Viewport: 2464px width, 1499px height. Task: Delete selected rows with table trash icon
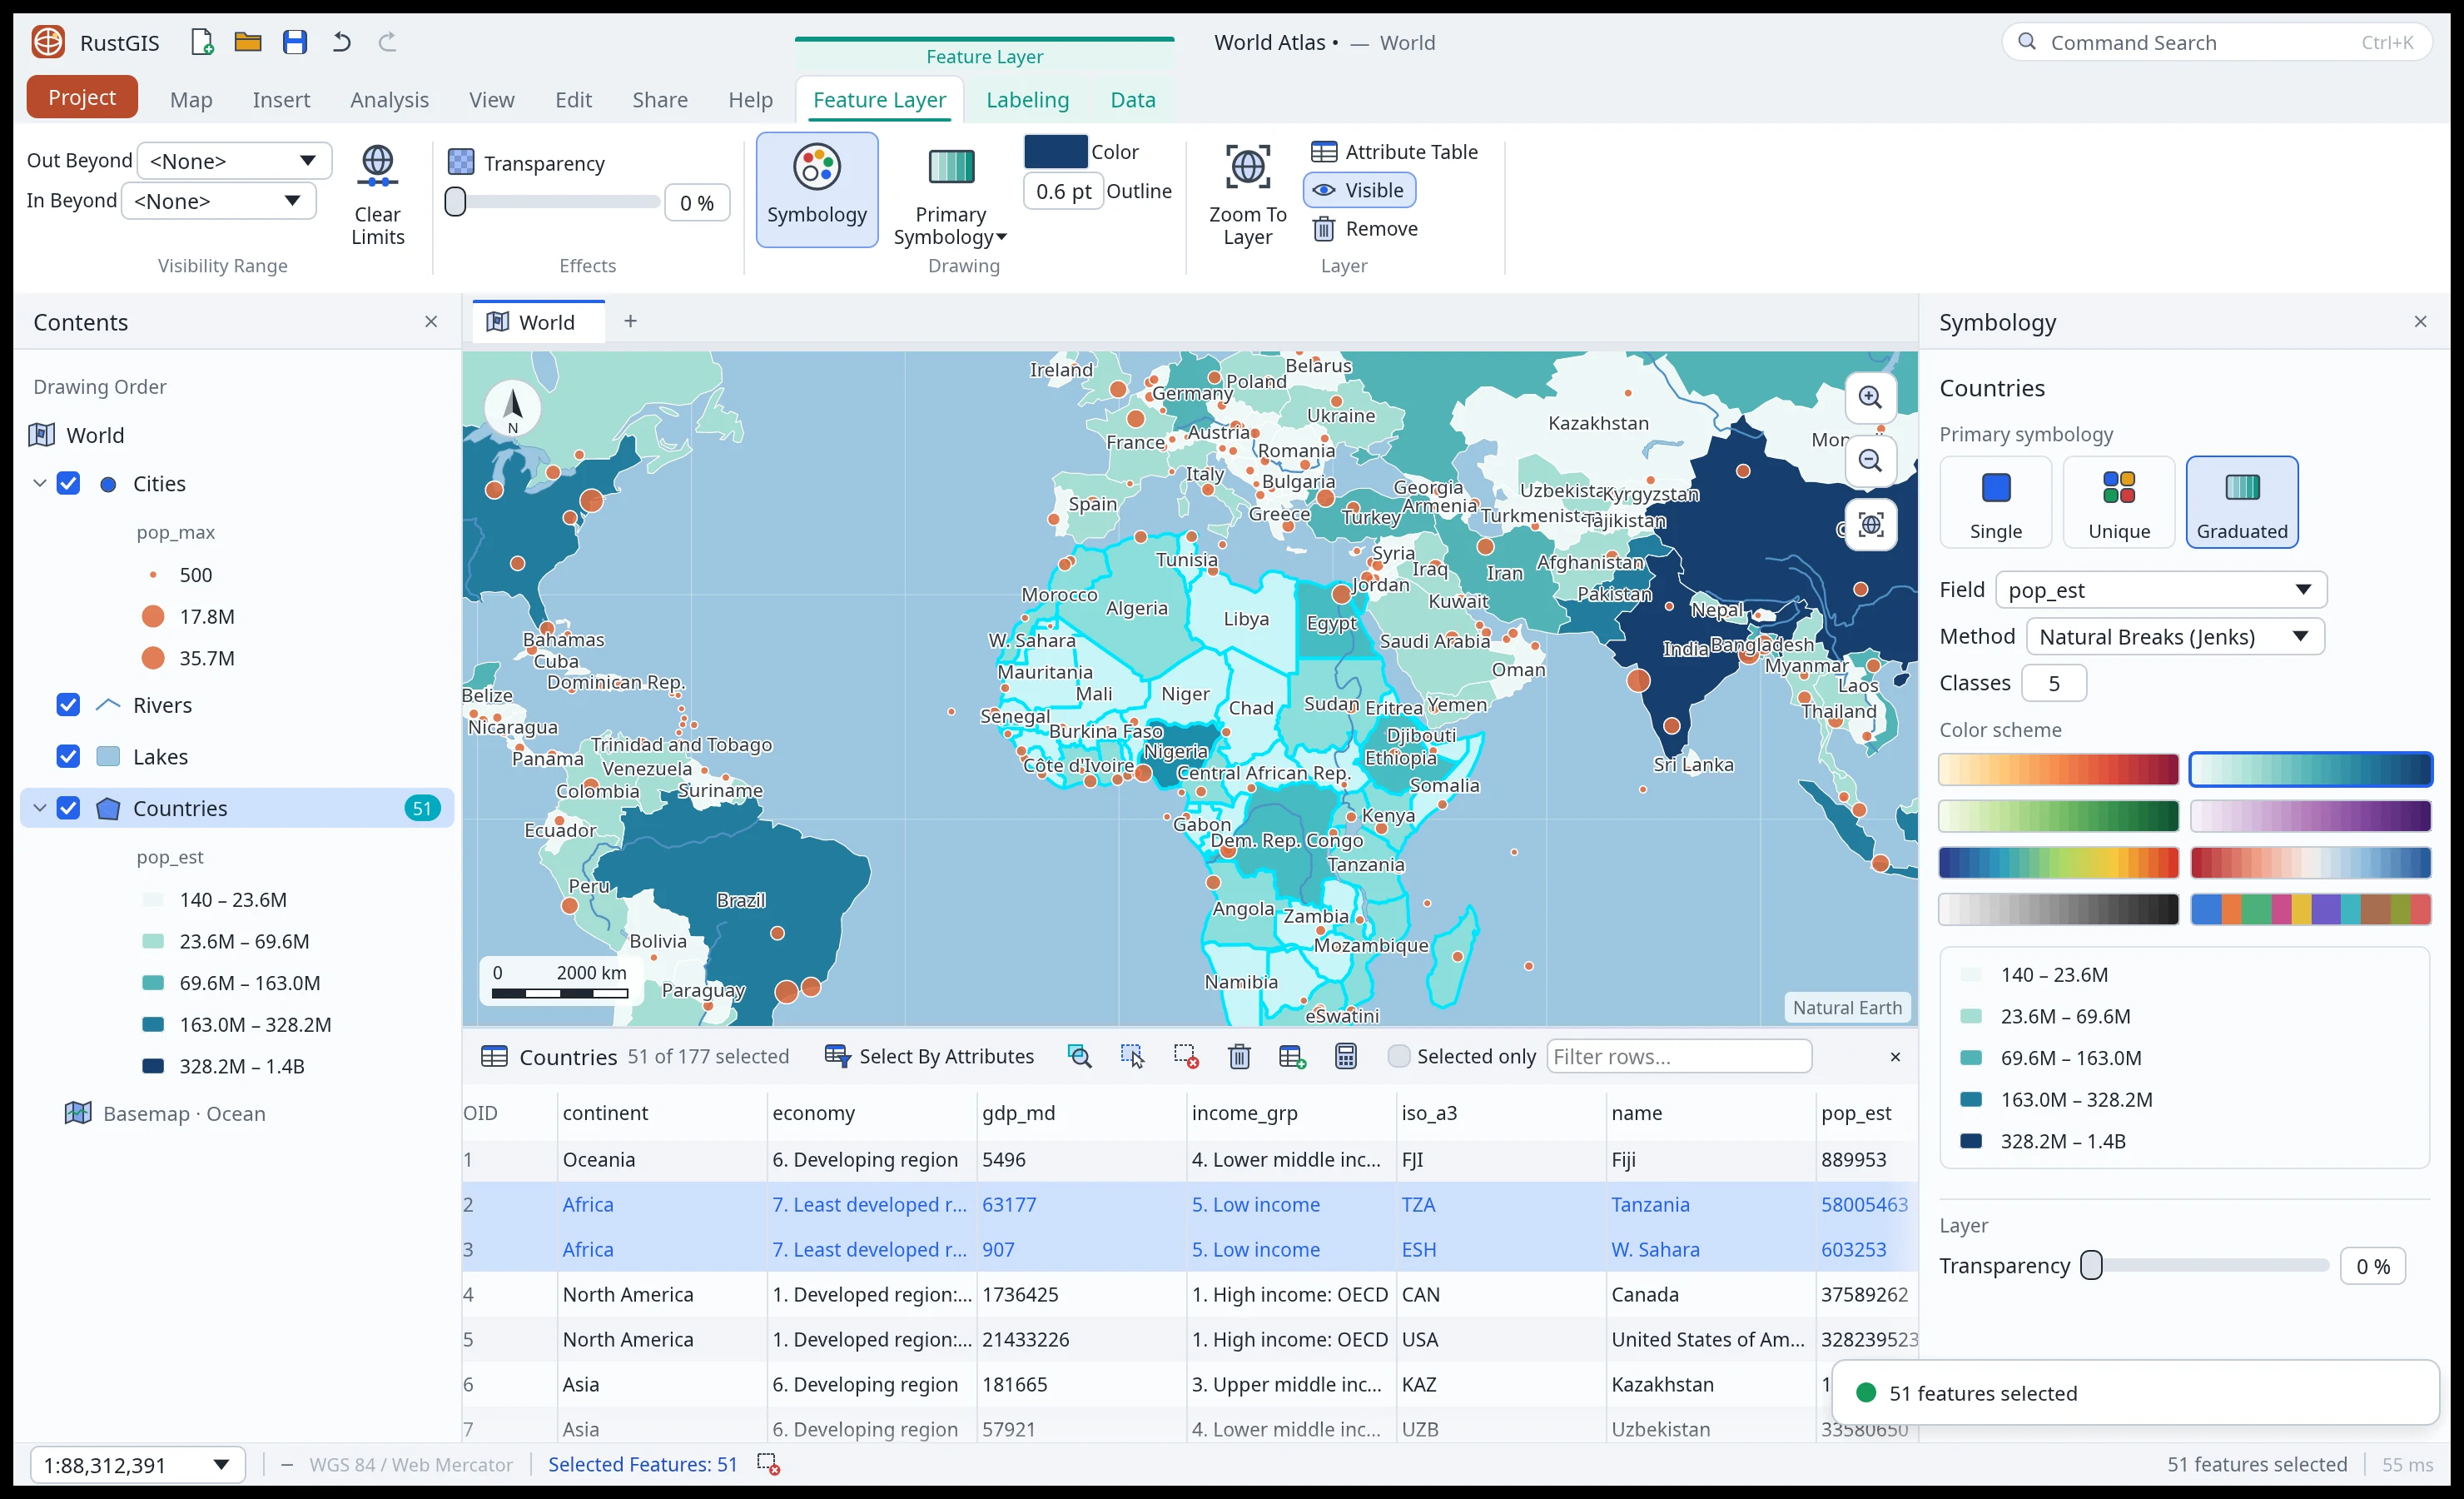(1239, 1057)
